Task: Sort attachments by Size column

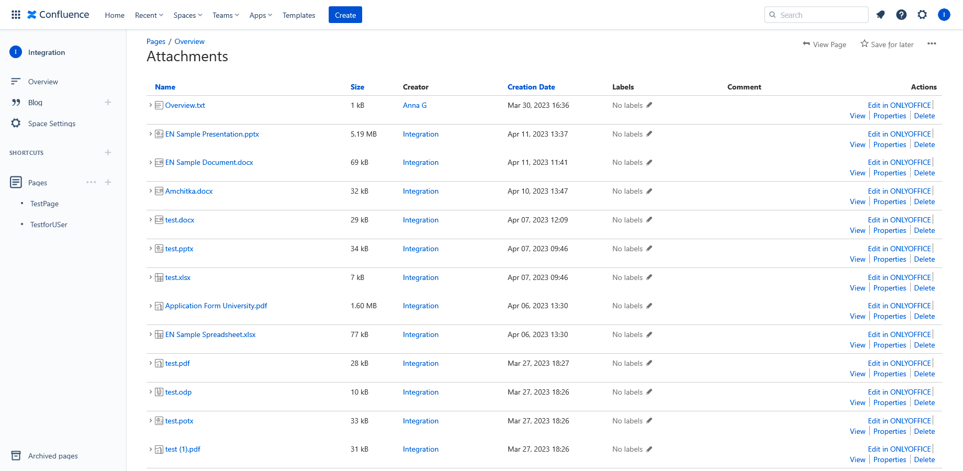Action: click(357, 87)
